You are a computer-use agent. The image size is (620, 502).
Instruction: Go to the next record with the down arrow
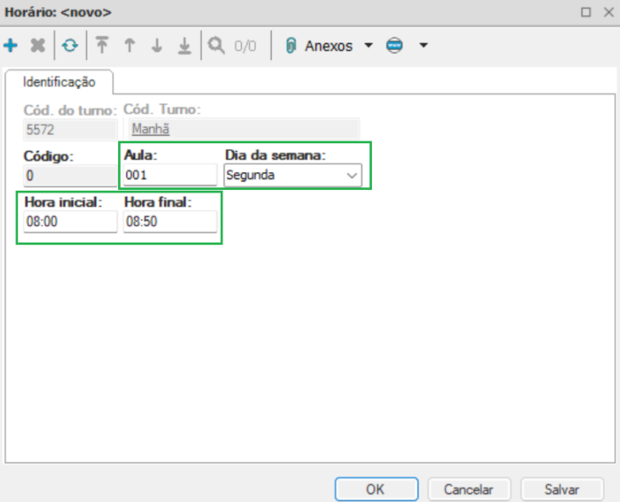tap(157, 46)
